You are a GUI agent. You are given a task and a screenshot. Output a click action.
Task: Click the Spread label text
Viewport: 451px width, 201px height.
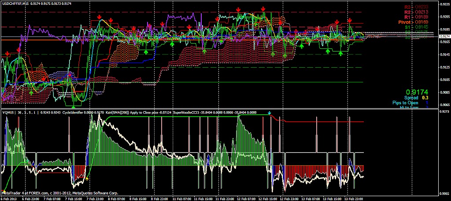410,98
